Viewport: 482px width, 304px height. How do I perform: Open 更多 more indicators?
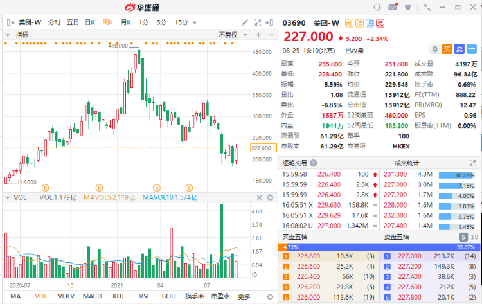click(x=244, y=296)
